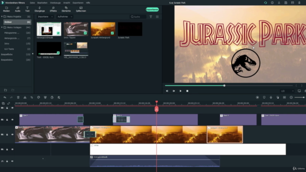Select the scissors split tool in toolbar
Image resolution: width=306 pixels, height=172 pixels.
click(x=25, y=97)
